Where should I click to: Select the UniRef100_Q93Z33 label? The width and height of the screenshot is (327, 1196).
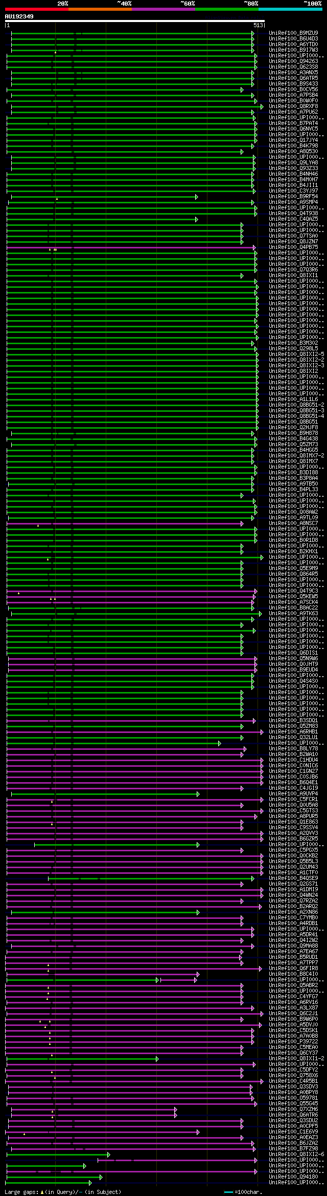(293, 169)
